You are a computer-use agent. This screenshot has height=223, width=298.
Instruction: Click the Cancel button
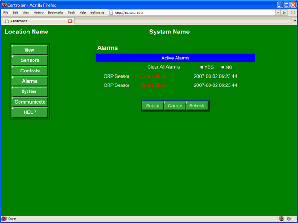(175, 106)
